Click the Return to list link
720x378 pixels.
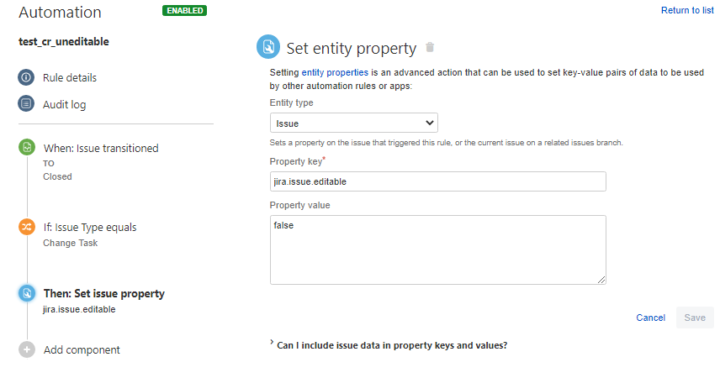(x=687, y=10)
